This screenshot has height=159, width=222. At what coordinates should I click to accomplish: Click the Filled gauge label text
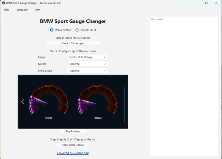click(x=45, y=71)
